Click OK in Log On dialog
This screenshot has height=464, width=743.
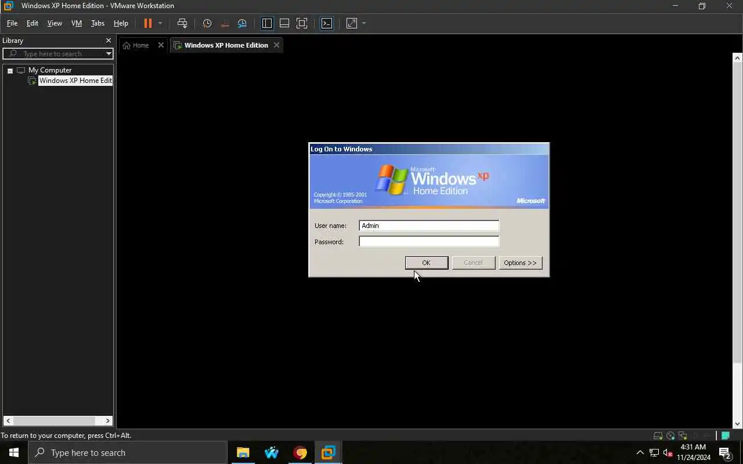[426, 263]
